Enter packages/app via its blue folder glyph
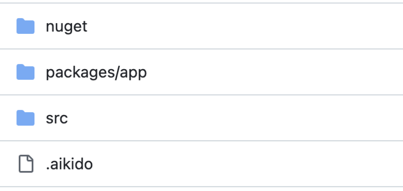403x191 pixels. pyautogui.click(x=25, y=72)
